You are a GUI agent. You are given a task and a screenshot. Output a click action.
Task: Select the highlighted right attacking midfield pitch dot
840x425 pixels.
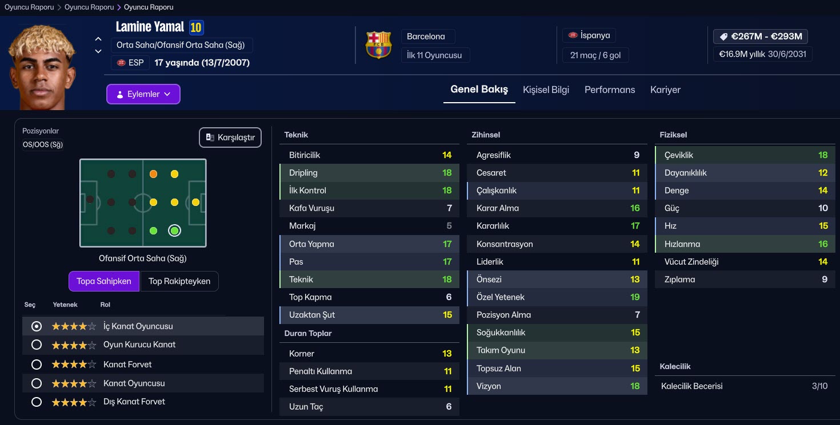[174, 230]
